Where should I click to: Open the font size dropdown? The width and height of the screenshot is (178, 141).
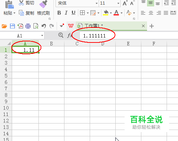pyautogui.click(x=118, y=3)
